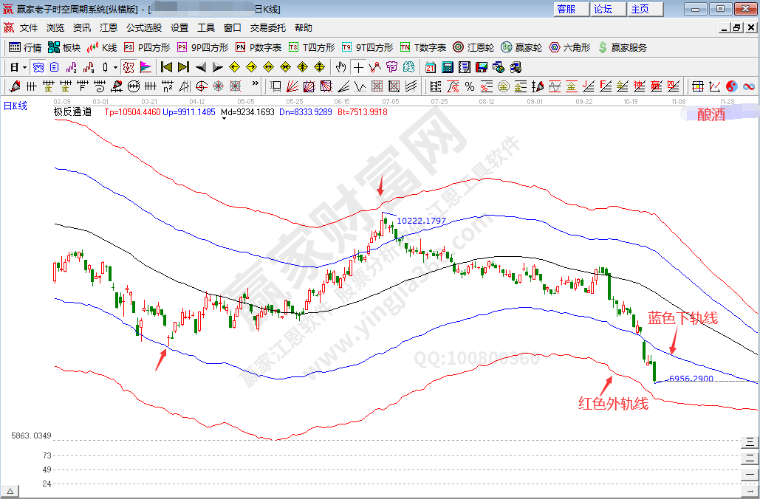Select the percent sign drawing tool
Screen dimensions: 760x499
point(469,86)
